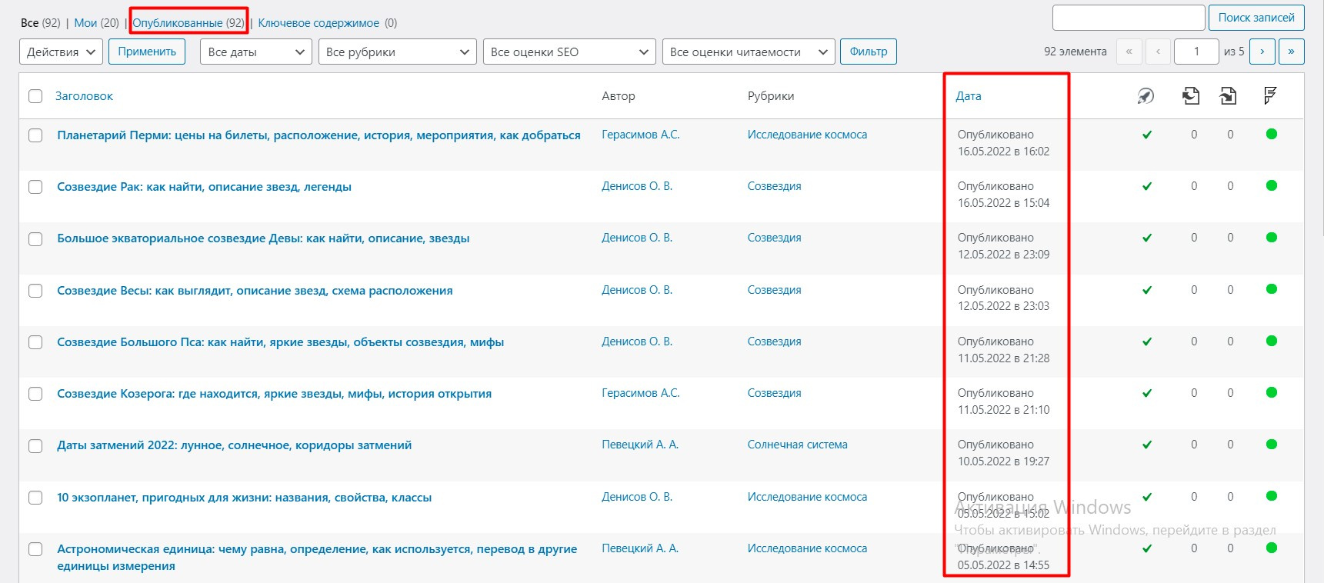Open the Действия bulk actions dropdown
The height and width of the screenshot is (583, 1324).
(61, 52)
